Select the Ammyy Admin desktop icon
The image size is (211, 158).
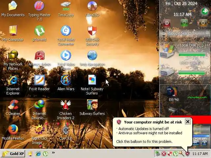pyautogui.click(x=40, y=55)
